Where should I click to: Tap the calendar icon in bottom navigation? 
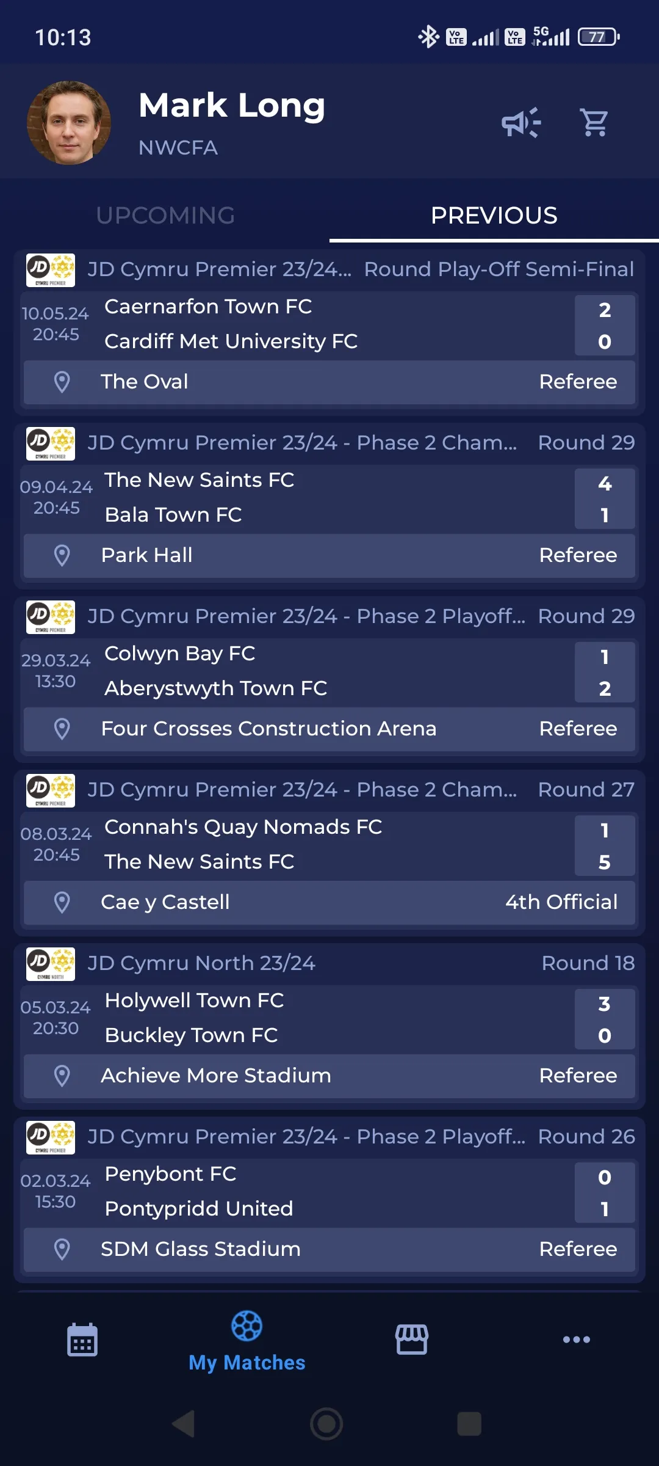[x=82, y=1340]
